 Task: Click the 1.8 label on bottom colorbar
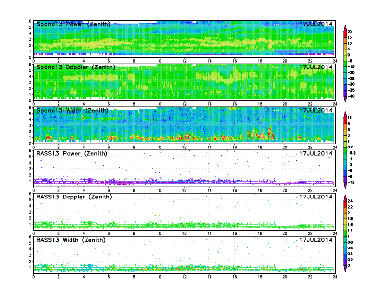[350, 219]
